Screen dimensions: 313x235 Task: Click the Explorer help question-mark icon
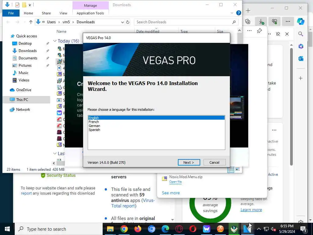238,13
